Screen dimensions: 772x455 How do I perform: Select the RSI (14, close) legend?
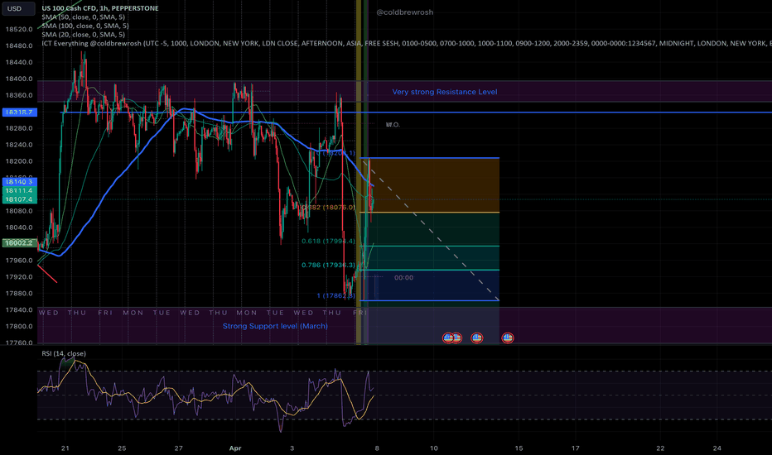point(64,354)
